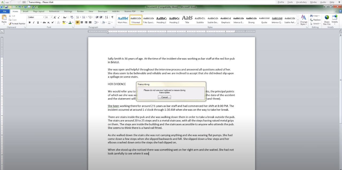This screenshot has width=342, height=170.
Task: Toggle Center alignment
Action: [82, 22]
